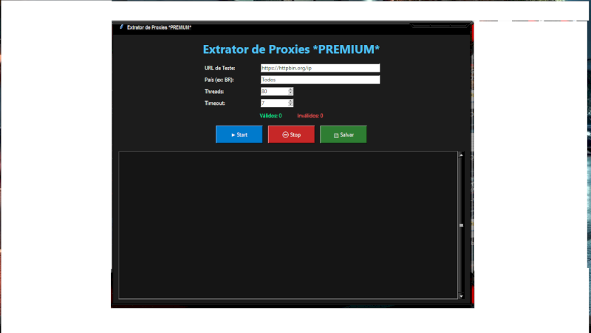
Task: Click the red Stop button
Action: point(291,134)
